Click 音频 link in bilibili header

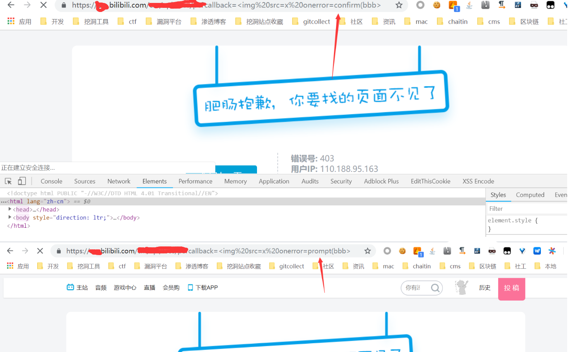click(x=101, y=287)
